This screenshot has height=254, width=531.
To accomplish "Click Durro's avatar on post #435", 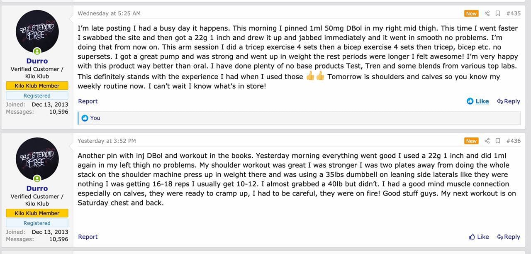I will (x=37, y=32).
